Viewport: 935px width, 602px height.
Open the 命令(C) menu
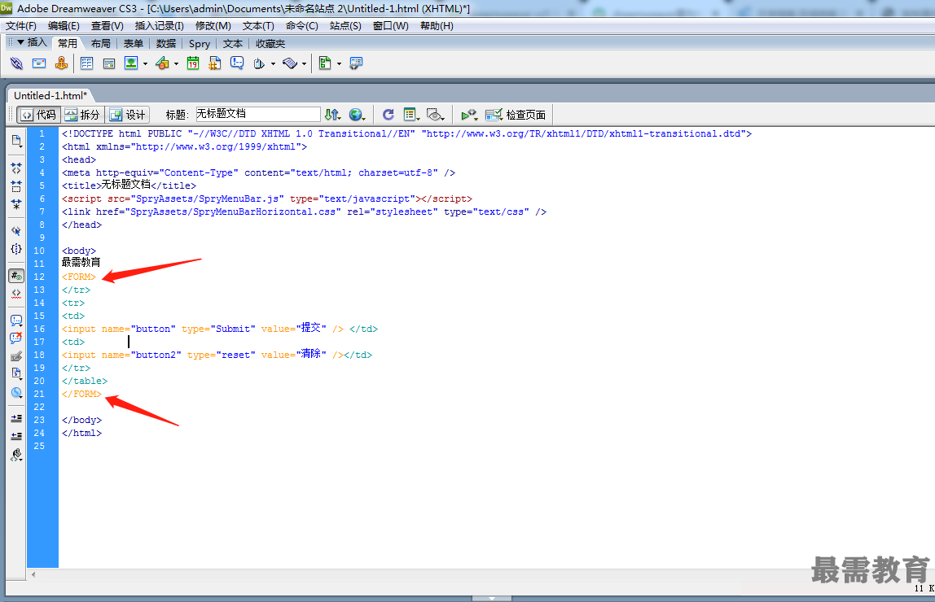pos(301,25)
